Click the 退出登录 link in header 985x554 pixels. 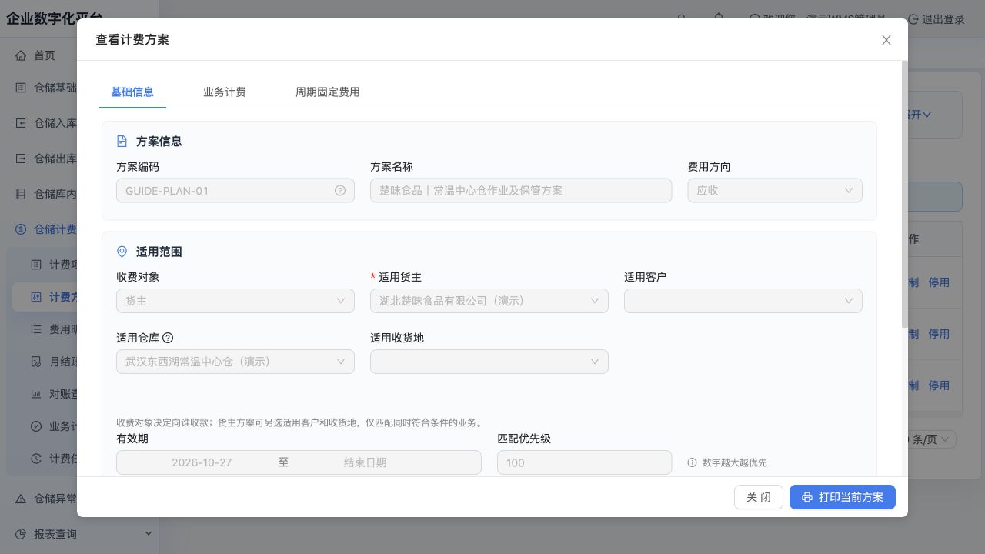[937, 19]
